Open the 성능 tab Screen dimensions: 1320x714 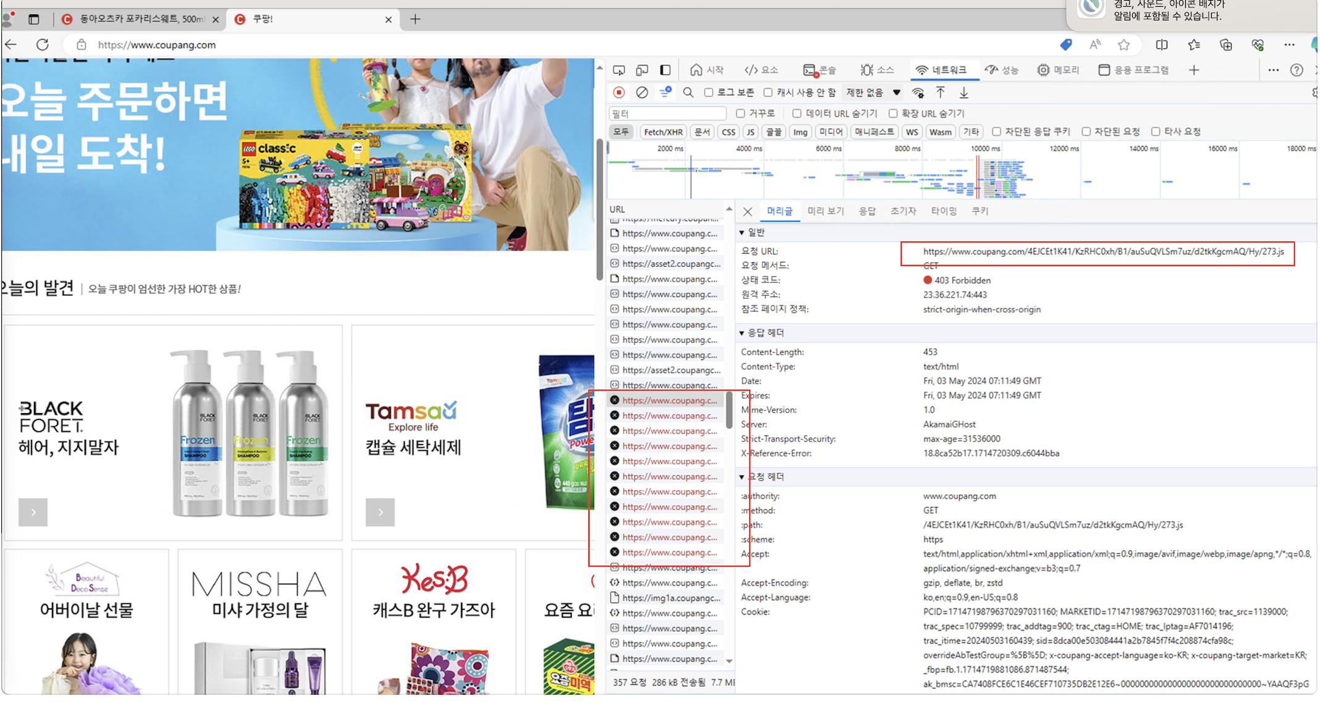pos(1001,70)
